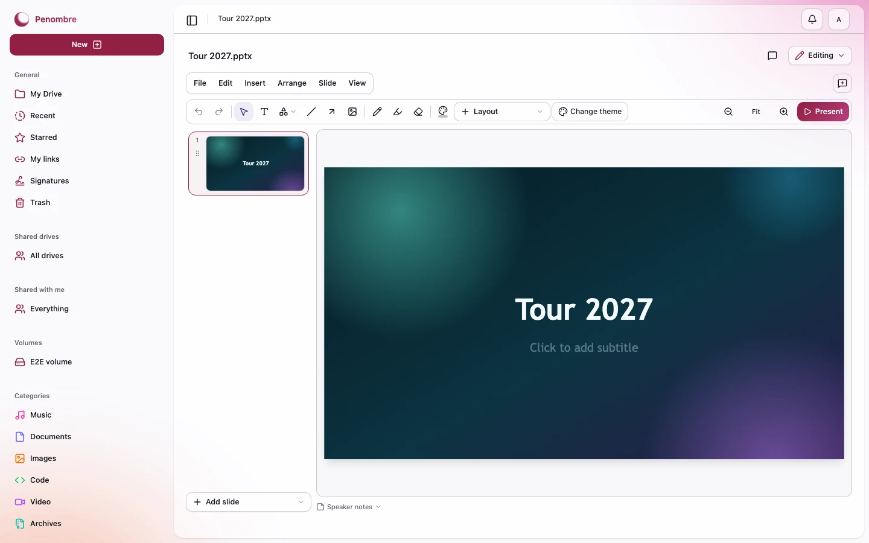869x543 pixels.
Task: Expand the shapes tool chevron
Action: point(293,112)
